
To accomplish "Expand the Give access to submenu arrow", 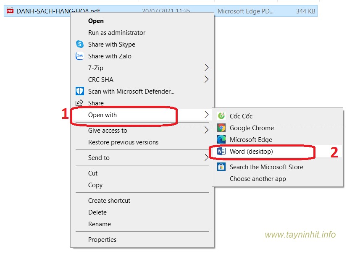I will coord(206,130).
